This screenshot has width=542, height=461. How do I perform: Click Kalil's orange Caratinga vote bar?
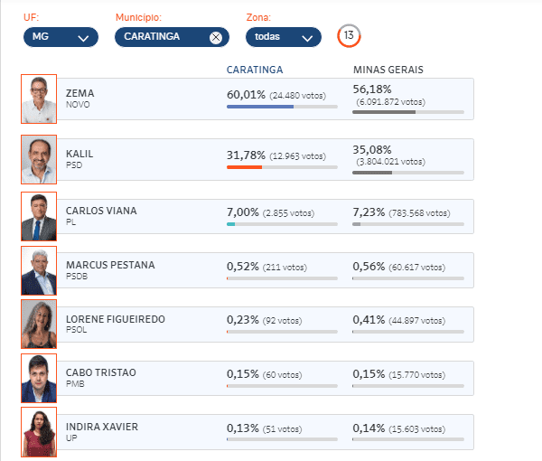244,167
